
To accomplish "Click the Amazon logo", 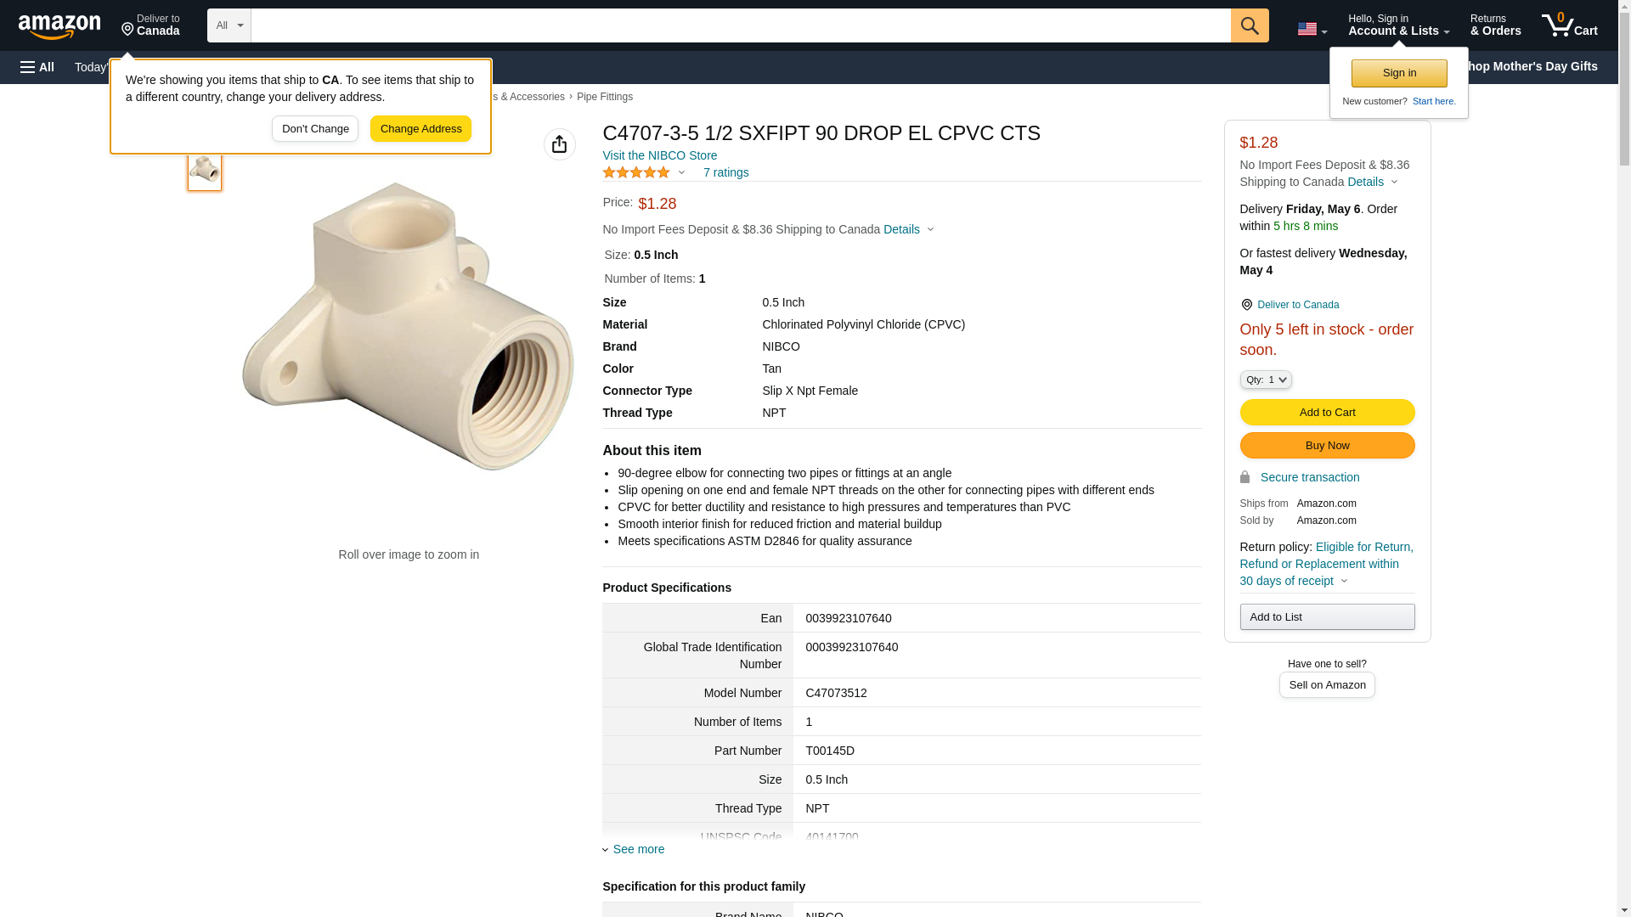I will (59, 26).
